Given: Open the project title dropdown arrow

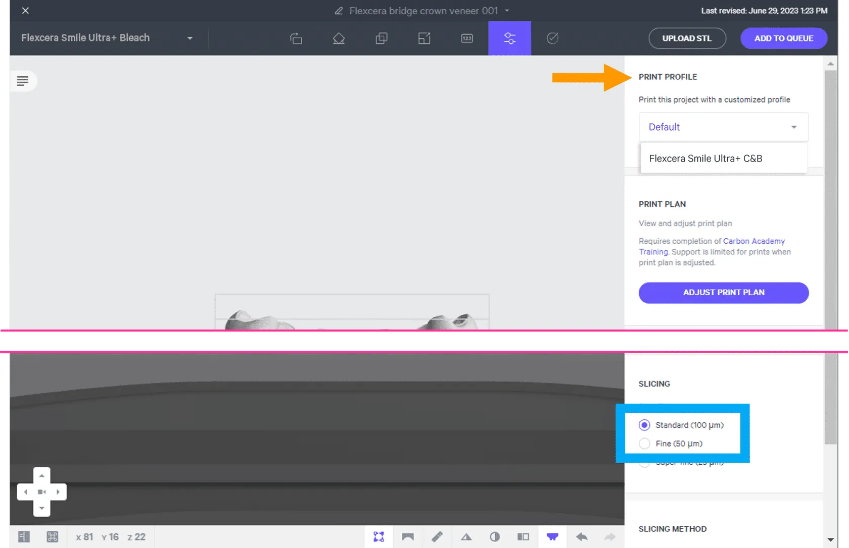Looking at the screenshot, I should (x=507, y=11).
